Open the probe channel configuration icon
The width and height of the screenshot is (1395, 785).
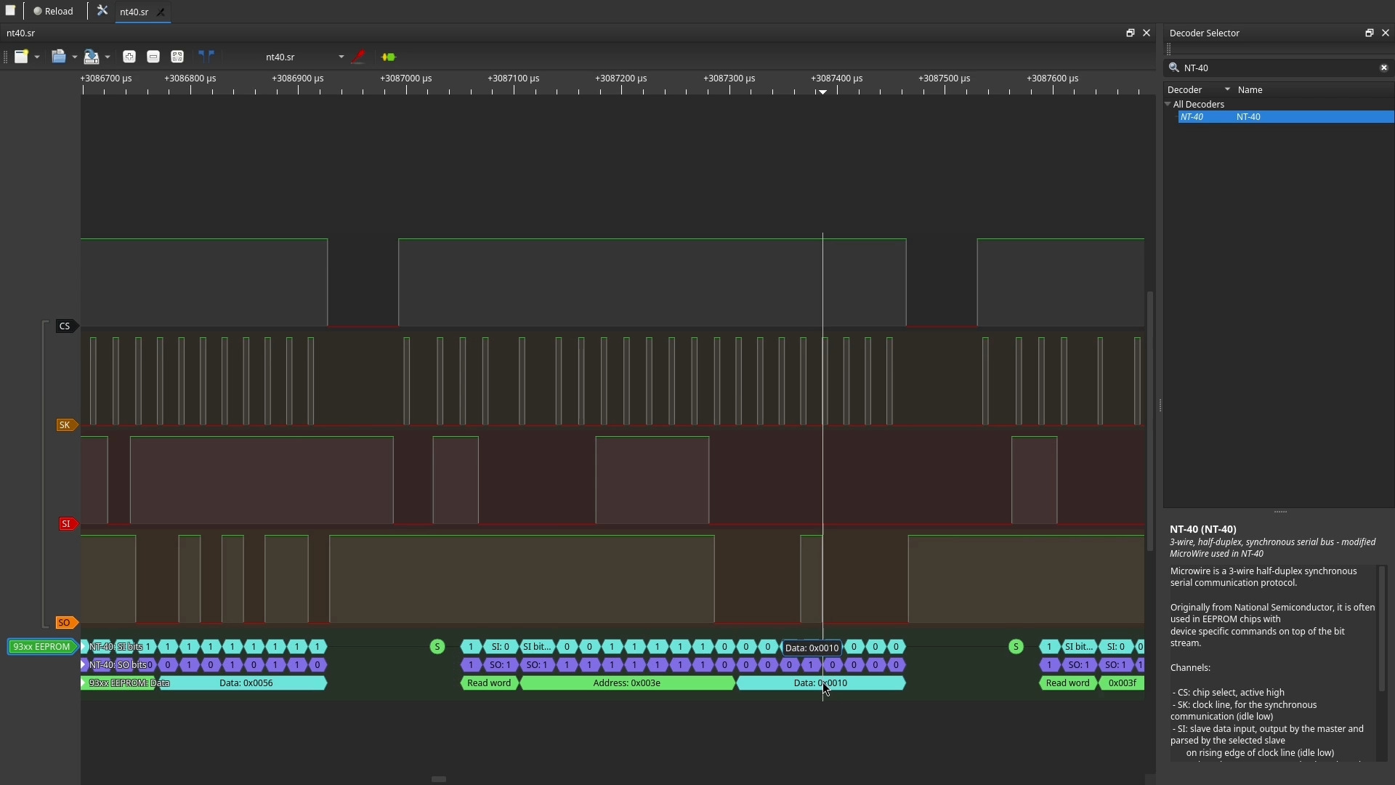click(x=358, y=57)
